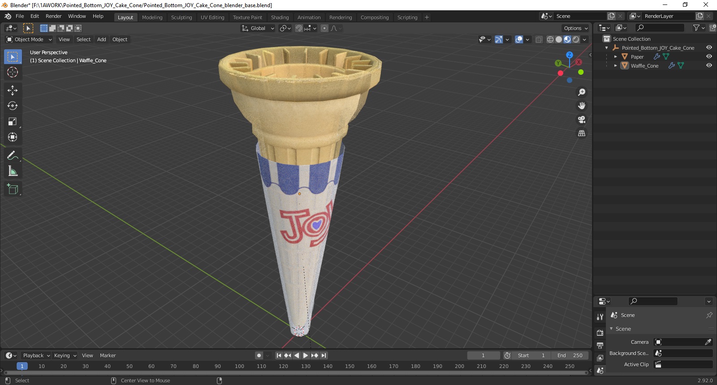Play the animation forward
The width and height of the screenshot is (717, 385).
(x=306, y=355)
